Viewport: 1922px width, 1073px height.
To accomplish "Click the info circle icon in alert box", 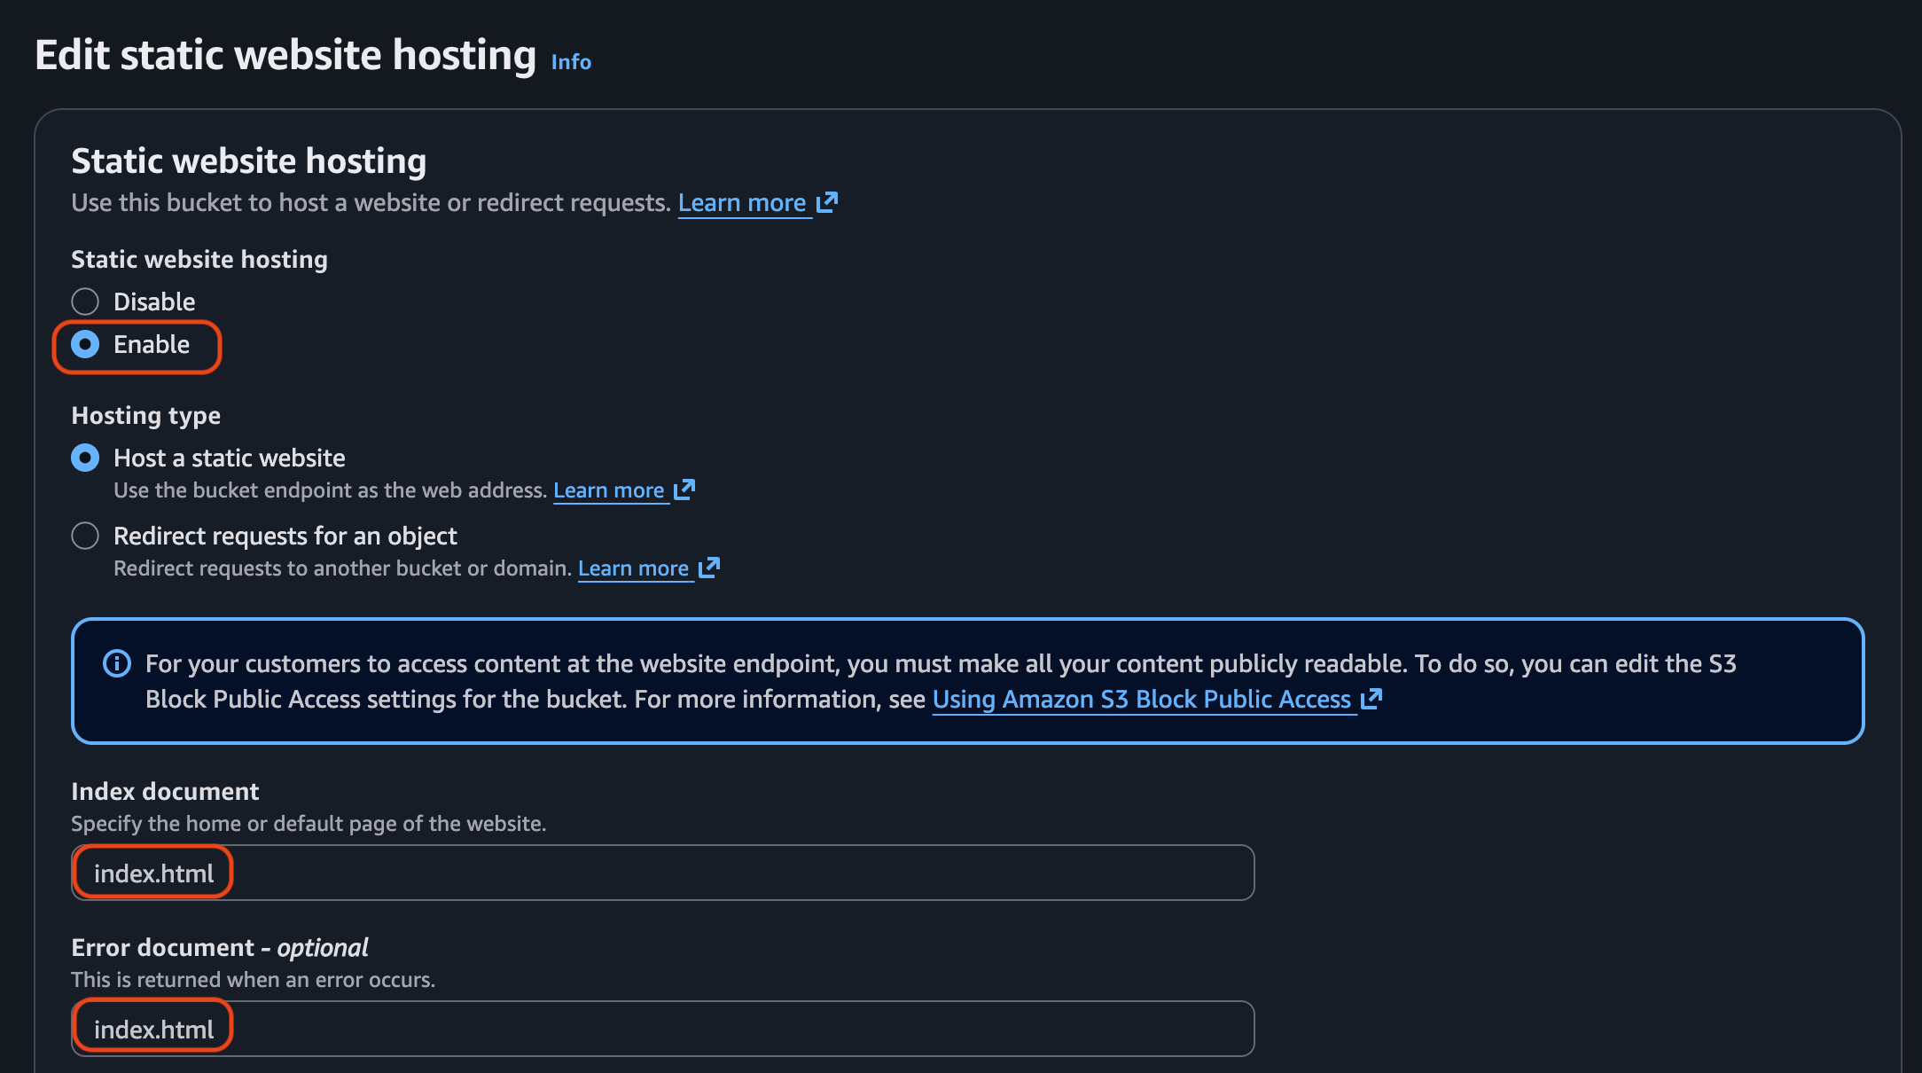I will 117,663.
